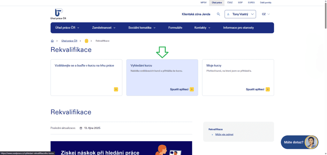The image size is (327, 155).
Task: Open the Vzdělávejte se a buďte v kurzu card
Action: click(x=86, y=78)
